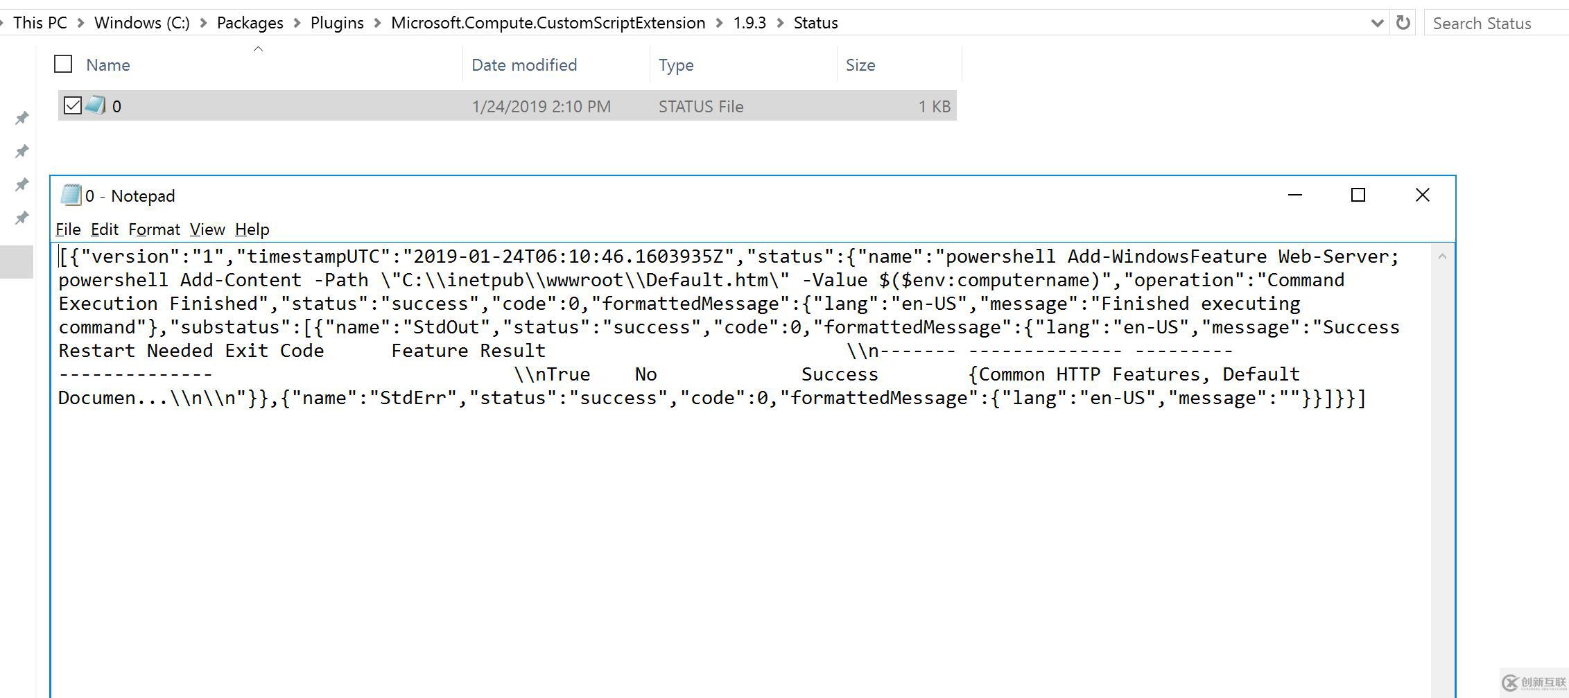Expand chevron after 1.9.3 breadcrumb
This screenshot has width=1569, height=698.
[x=781, y=23]
